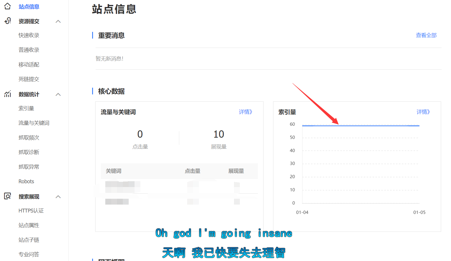Open 站点信息 in the sidebar
Image resolution: width=451 pixels, height=261 pixels.
click(x=29, y=7)
